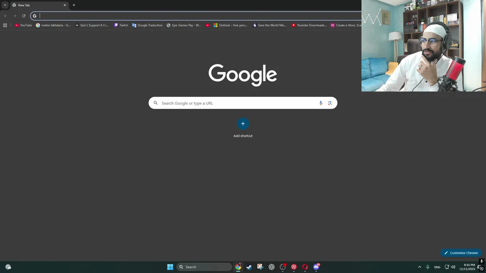486x273 pixels.
Task: Click the Search Google or type a URL box
Action: [243, 103]
